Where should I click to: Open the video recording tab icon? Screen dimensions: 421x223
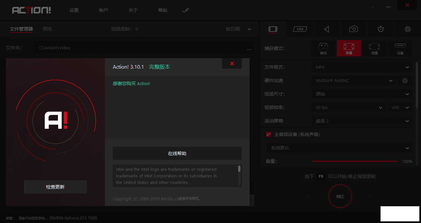(273, 29)
